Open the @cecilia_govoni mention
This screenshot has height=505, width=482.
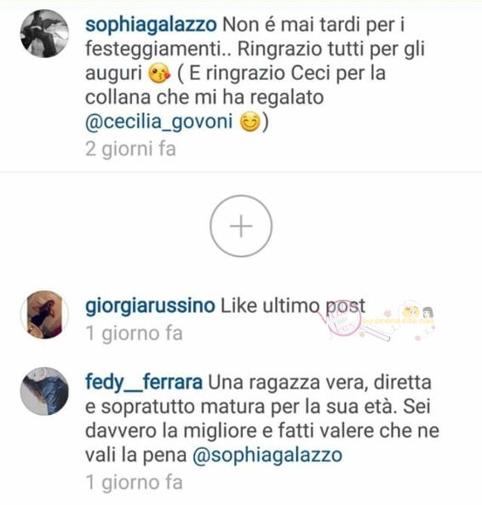[158, 122]
